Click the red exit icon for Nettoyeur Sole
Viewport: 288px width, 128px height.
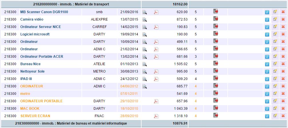pos(216,71)
